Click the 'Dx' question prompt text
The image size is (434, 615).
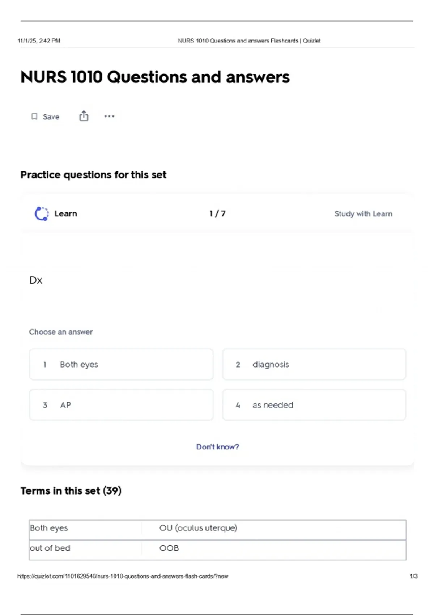(x=36, y=280)
